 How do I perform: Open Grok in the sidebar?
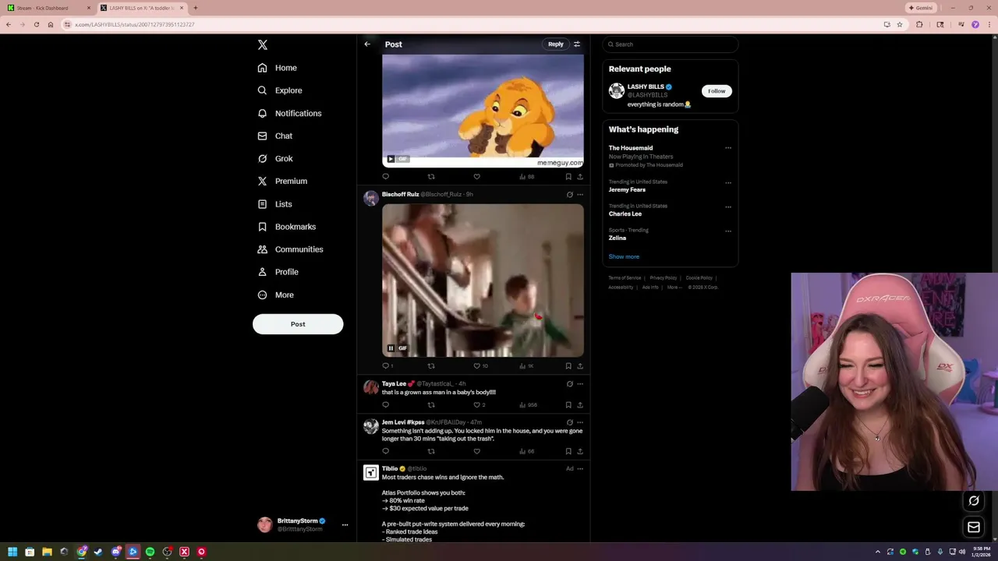click(x=275, y=158)
